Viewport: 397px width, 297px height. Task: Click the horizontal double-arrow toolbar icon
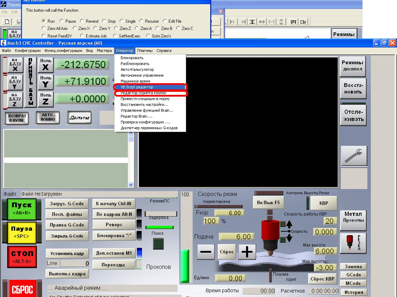pyautogui.click(x=262, y=22)
